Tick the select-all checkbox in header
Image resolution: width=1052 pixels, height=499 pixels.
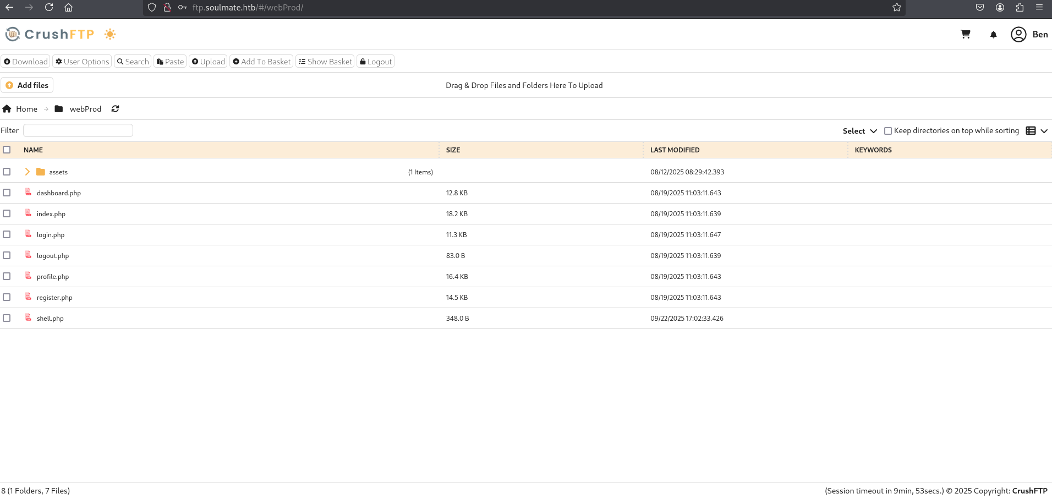click(x=7, y=150)
